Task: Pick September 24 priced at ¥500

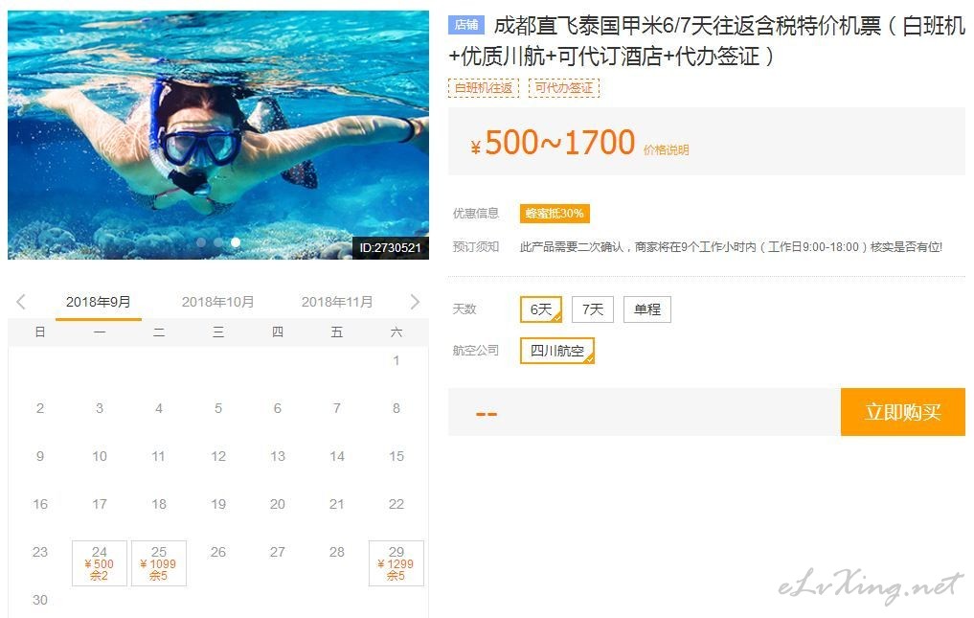Action: tap(100, 563)
